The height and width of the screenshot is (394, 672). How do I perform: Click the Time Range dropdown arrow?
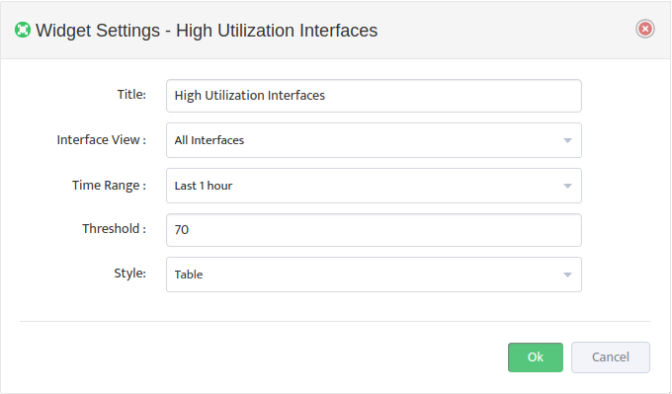click(x=567, y=186)
